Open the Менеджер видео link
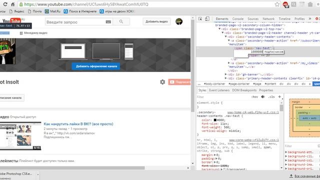The image size is (320, 180). pyautogui.click(x=34, y=33)
